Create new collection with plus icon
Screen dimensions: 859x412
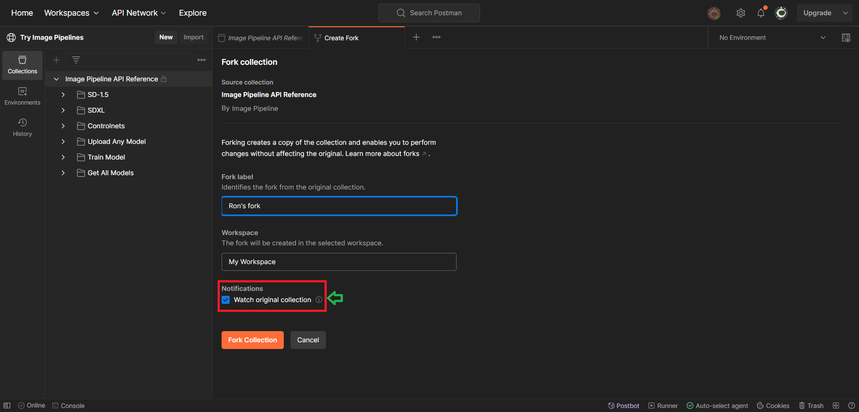(56, 60)
